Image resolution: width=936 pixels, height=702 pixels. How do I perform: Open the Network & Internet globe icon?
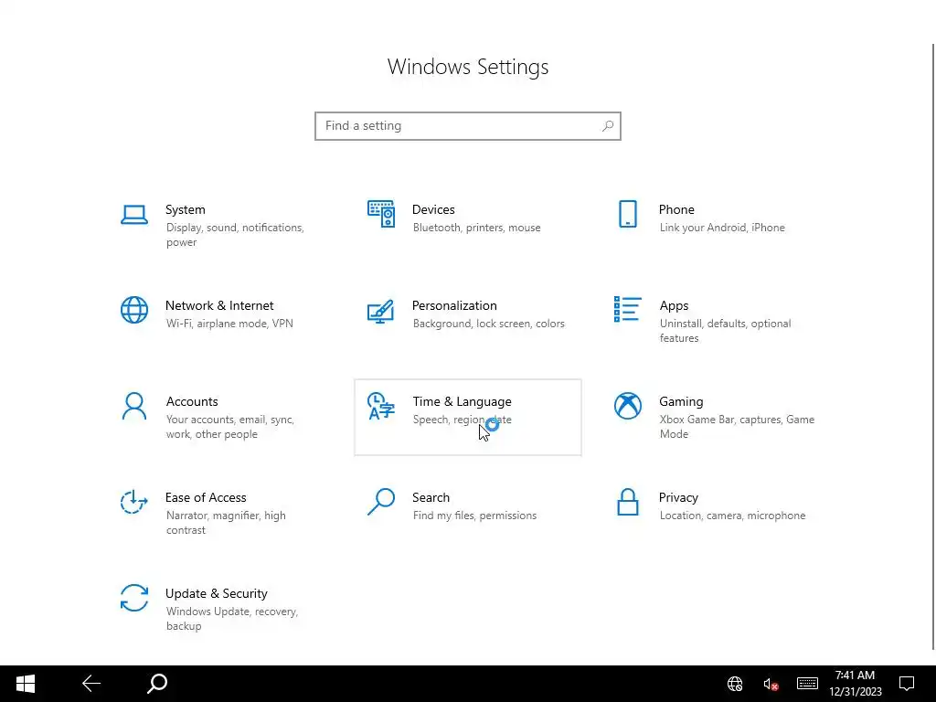(x=133, y=310)
